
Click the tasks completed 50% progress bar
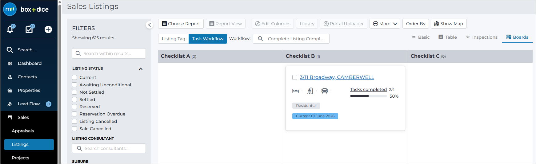click(x=368, y=96)
